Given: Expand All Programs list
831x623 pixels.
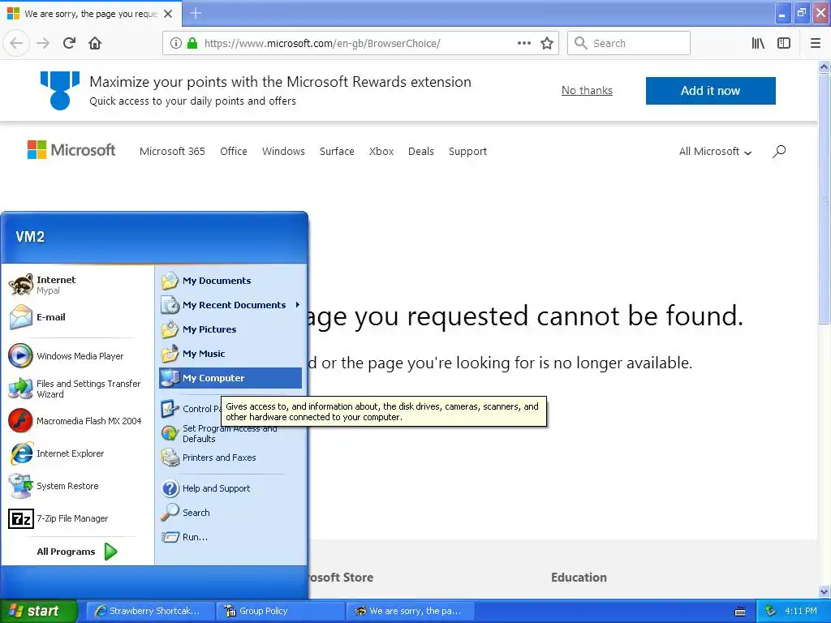Looking at the screenshot, I should (77, 552).
